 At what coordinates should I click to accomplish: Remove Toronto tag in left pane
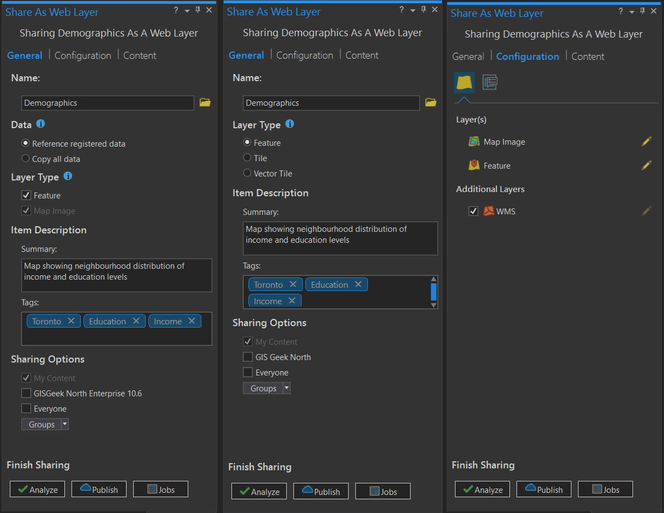(71, 321)
